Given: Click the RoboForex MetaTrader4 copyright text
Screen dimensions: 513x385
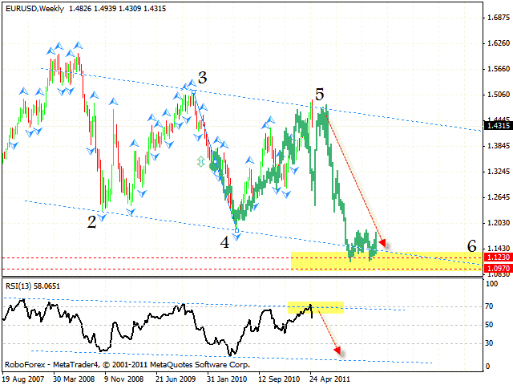Looking at the screenshot, I should 128,363.
